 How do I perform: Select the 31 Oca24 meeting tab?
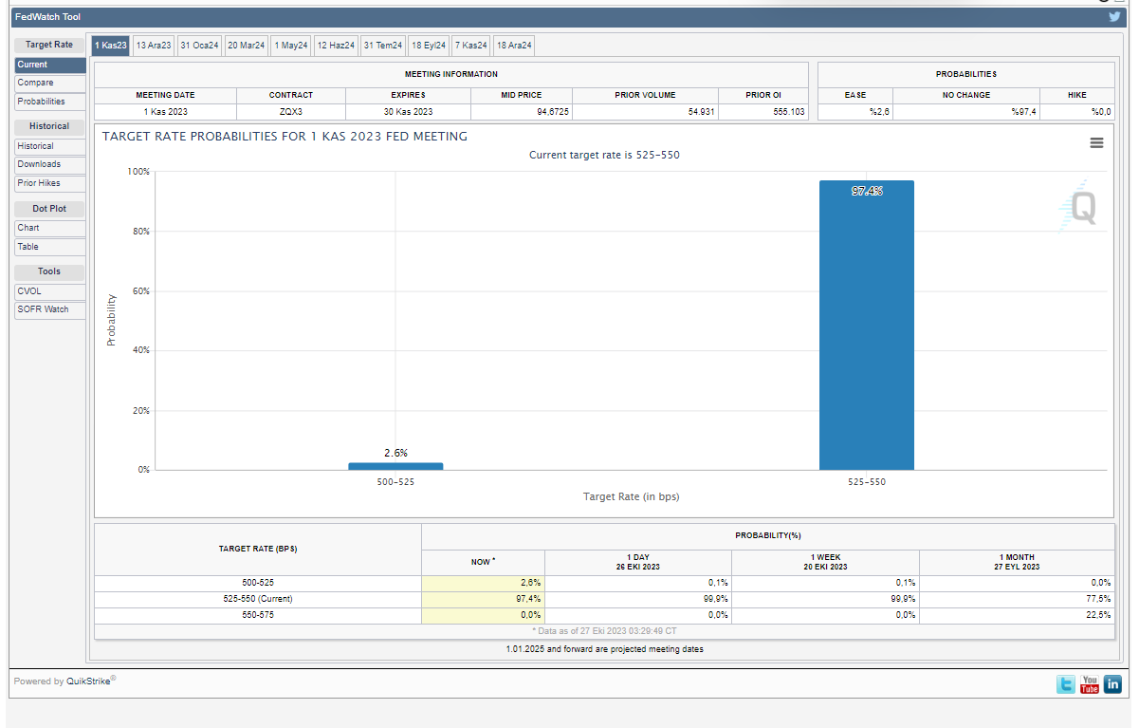coord(199,46)
